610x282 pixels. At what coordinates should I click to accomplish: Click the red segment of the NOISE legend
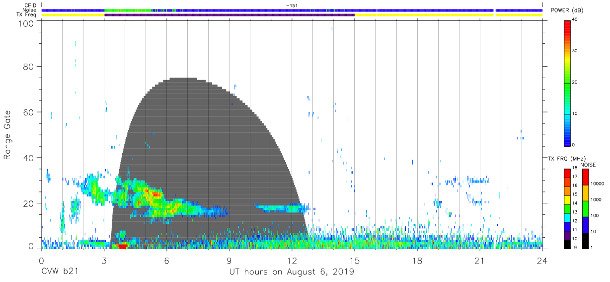(x=586, y=177)
